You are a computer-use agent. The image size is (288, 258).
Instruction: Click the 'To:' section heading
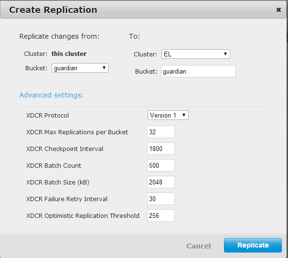pyautogui.click(x=134, y=36)
